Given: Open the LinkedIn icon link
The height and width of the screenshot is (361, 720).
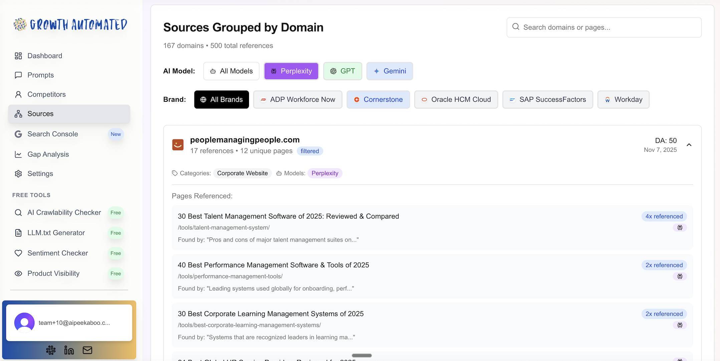Looking at the screenshot, I should tap(69, 350).
